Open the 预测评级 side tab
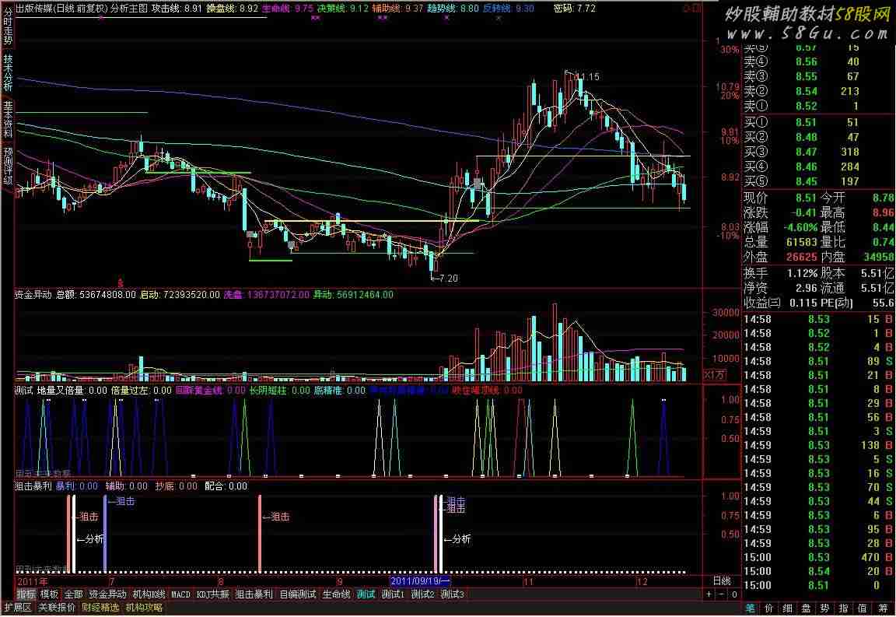The image size is (896, 617). tap(8, 166)
